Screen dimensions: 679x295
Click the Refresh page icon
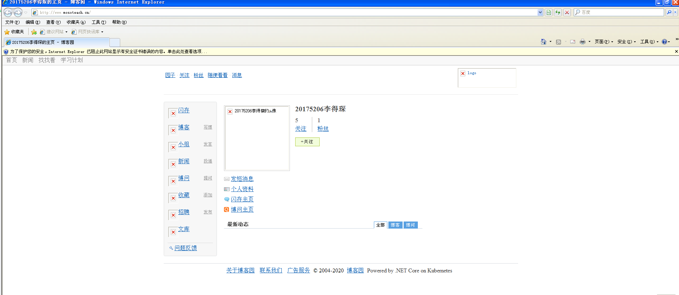click(558, 12)
